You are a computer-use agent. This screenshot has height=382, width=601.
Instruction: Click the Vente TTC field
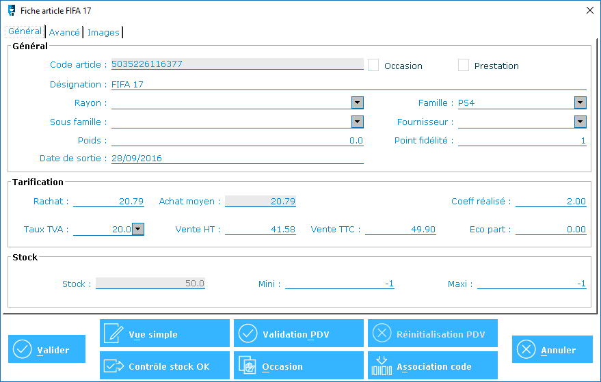click(x=401, y=229)
